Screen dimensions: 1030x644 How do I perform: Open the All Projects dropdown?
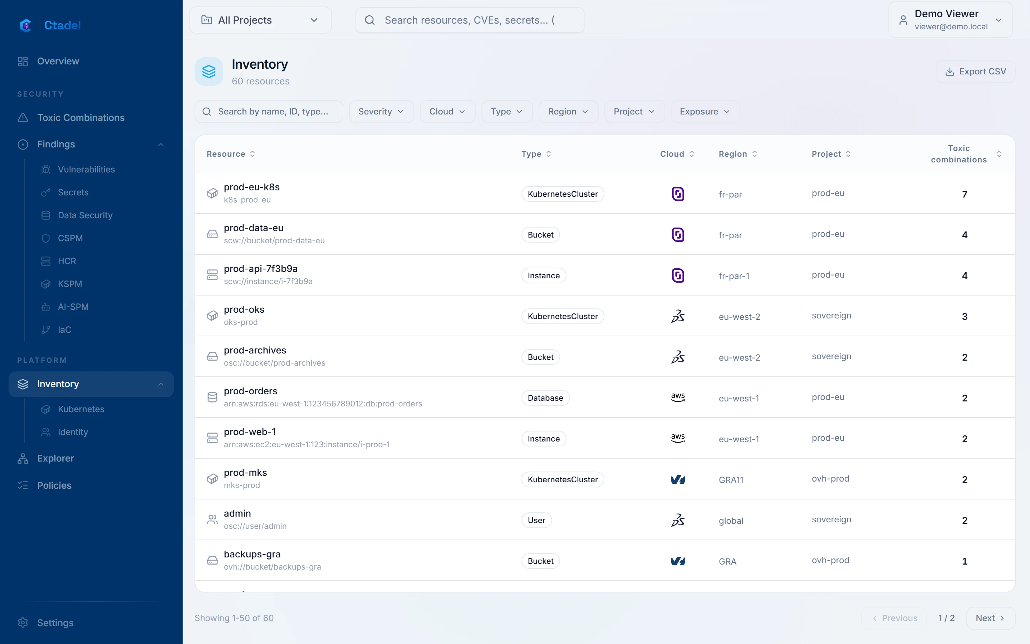click(260, 20)
